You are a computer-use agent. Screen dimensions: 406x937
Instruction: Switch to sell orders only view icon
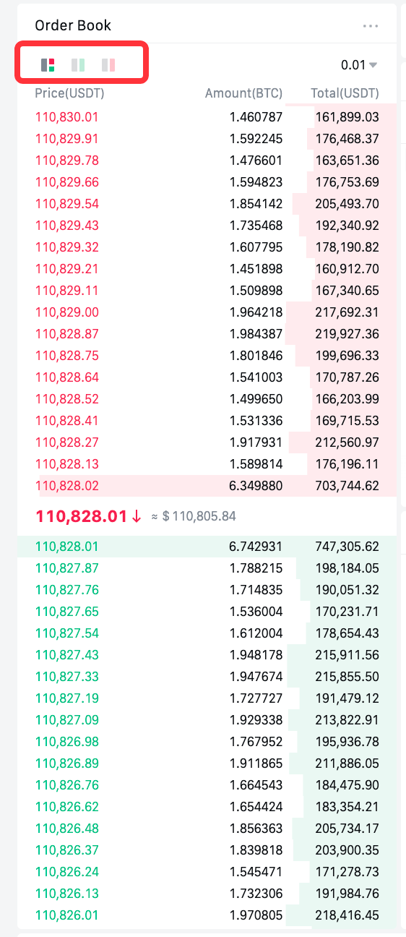click(108, 65)
